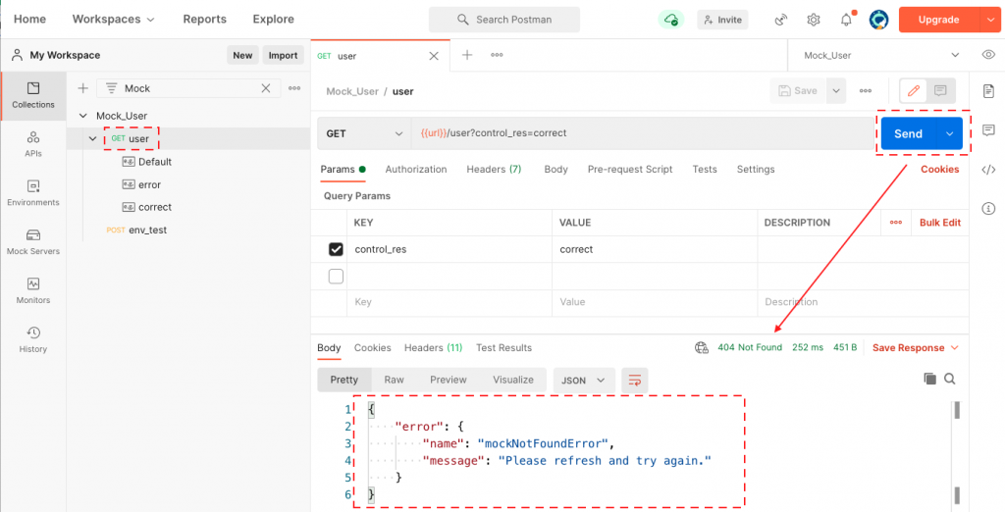Click the New button in workspace

(243, 55)
